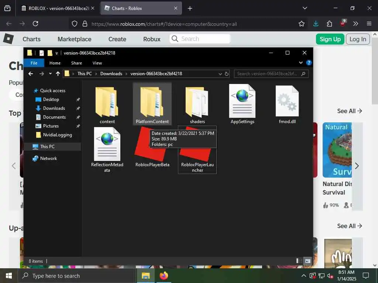
Task: Switch to details view layout
Action: 299,261
